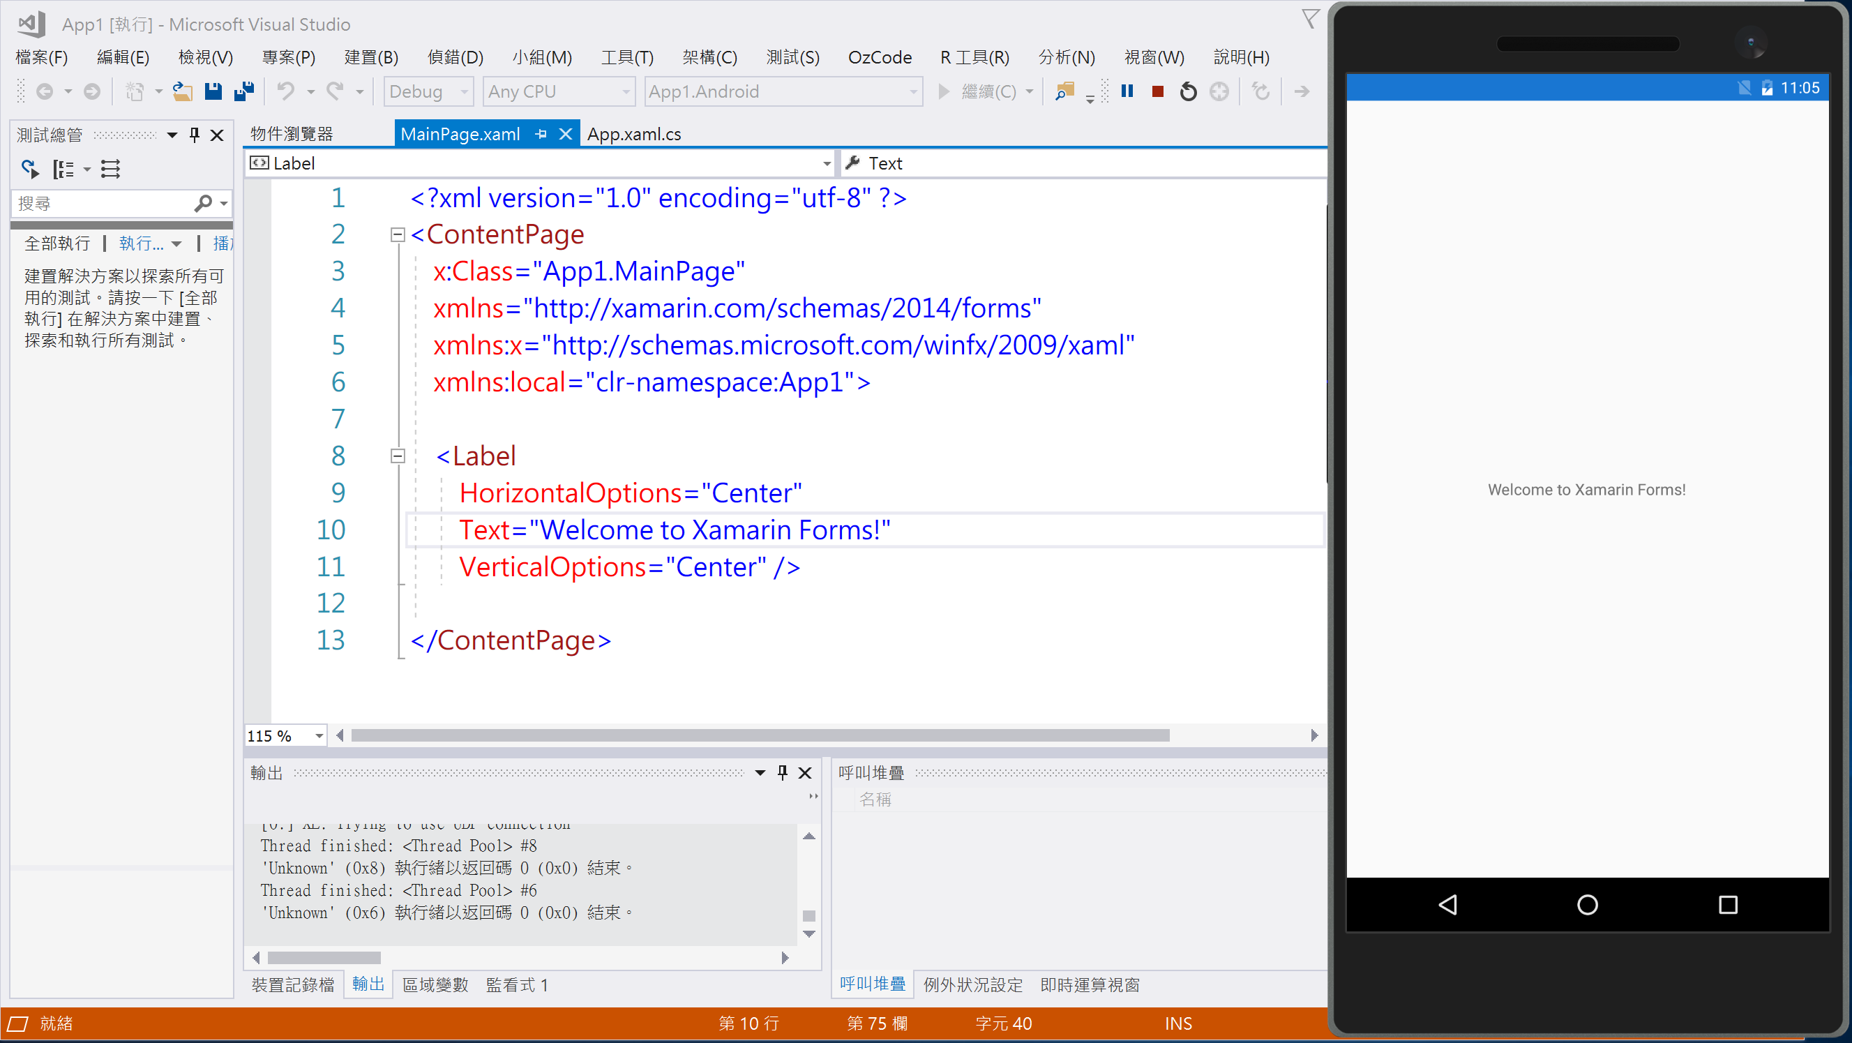Switch to the App.xaml.cs tab

[634, 134]
